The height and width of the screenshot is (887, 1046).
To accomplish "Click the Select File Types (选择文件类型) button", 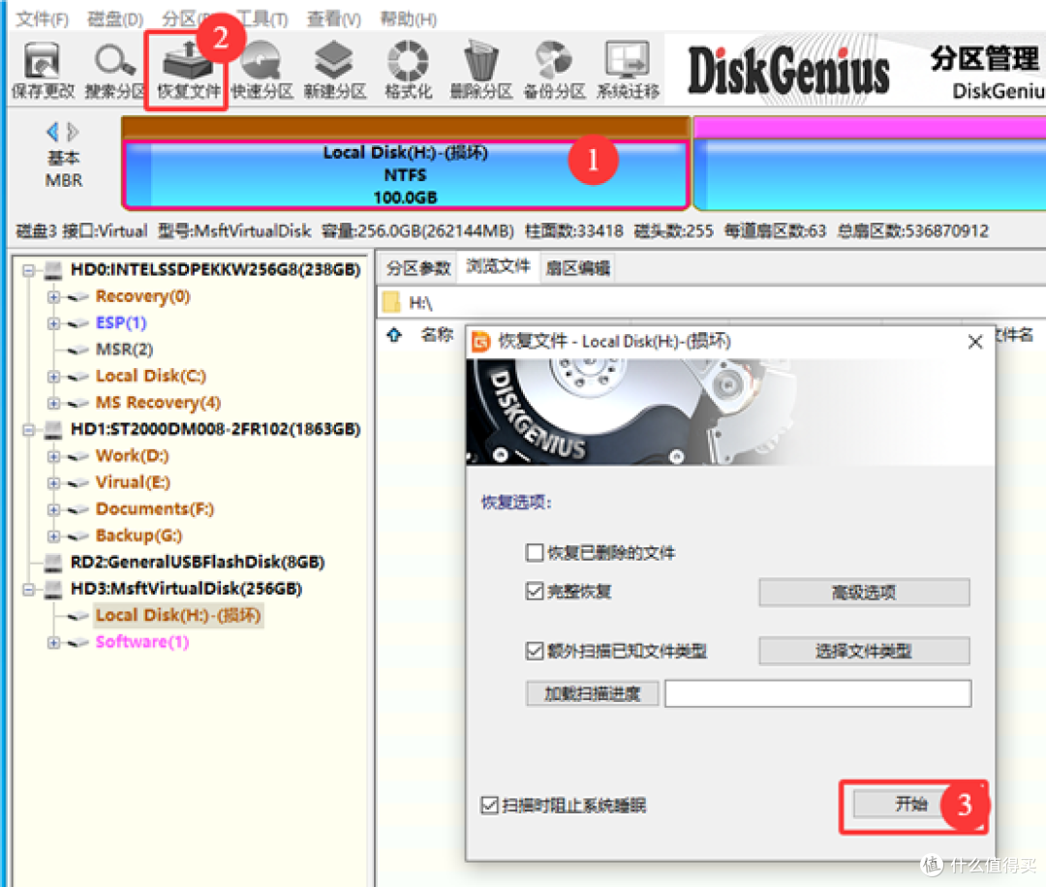I will 864,651.
